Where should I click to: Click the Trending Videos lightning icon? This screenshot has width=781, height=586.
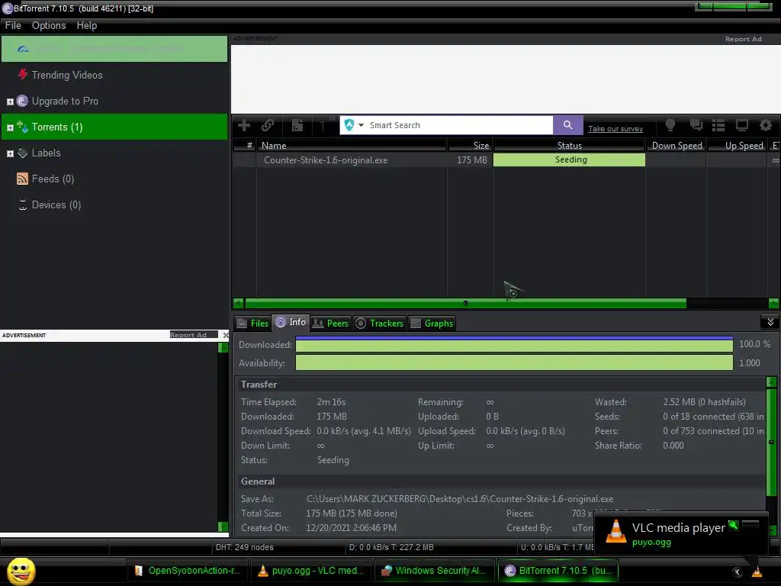22,75
